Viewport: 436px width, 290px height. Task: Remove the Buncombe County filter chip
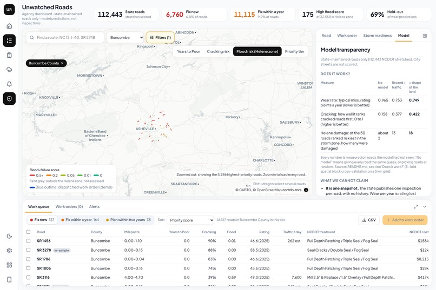tap(62, 63)
